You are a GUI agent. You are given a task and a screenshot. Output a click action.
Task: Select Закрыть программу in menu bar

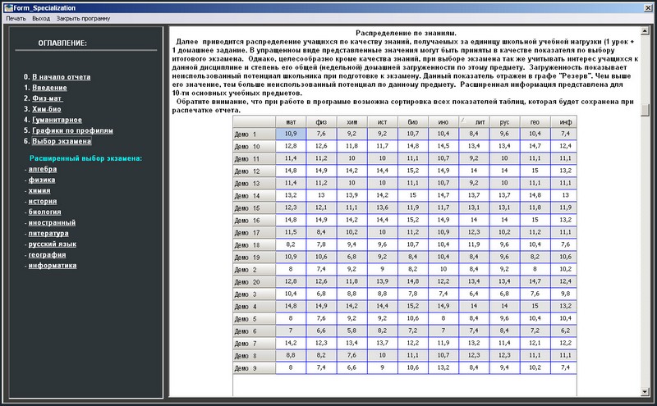coord(83,17)
